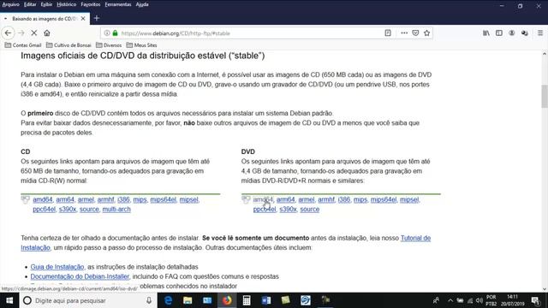548x308 pixels.
Task: Open CD arm64 image link
Action: click(65, 199)
